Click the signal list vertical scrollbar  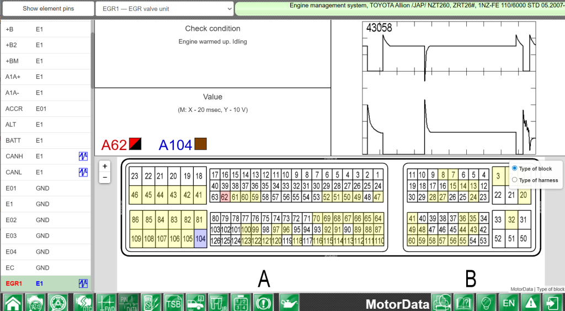pyautogui.click(x=93, y=61)
